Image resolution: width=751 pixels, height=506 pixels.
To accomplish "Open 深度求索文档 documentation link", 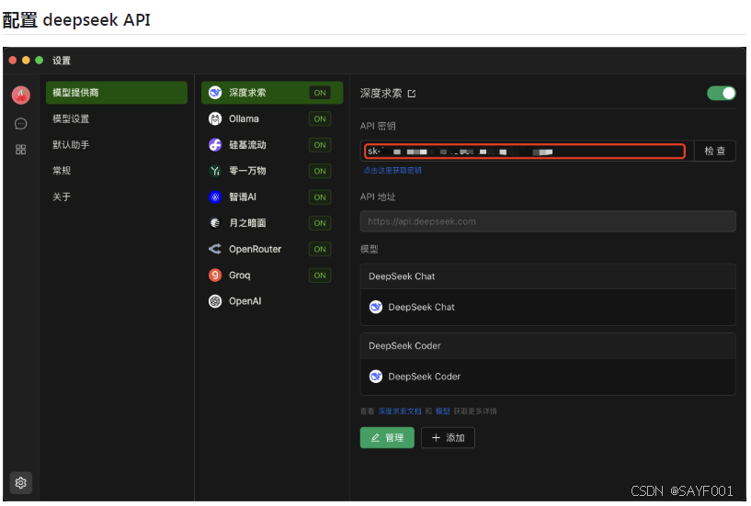I will pos(400,411).
